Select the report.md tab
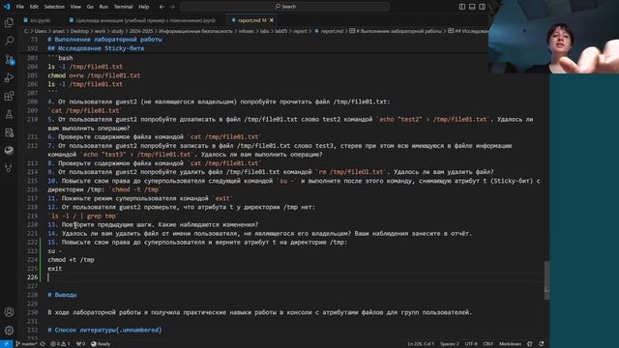 click(x=251, y=20)
